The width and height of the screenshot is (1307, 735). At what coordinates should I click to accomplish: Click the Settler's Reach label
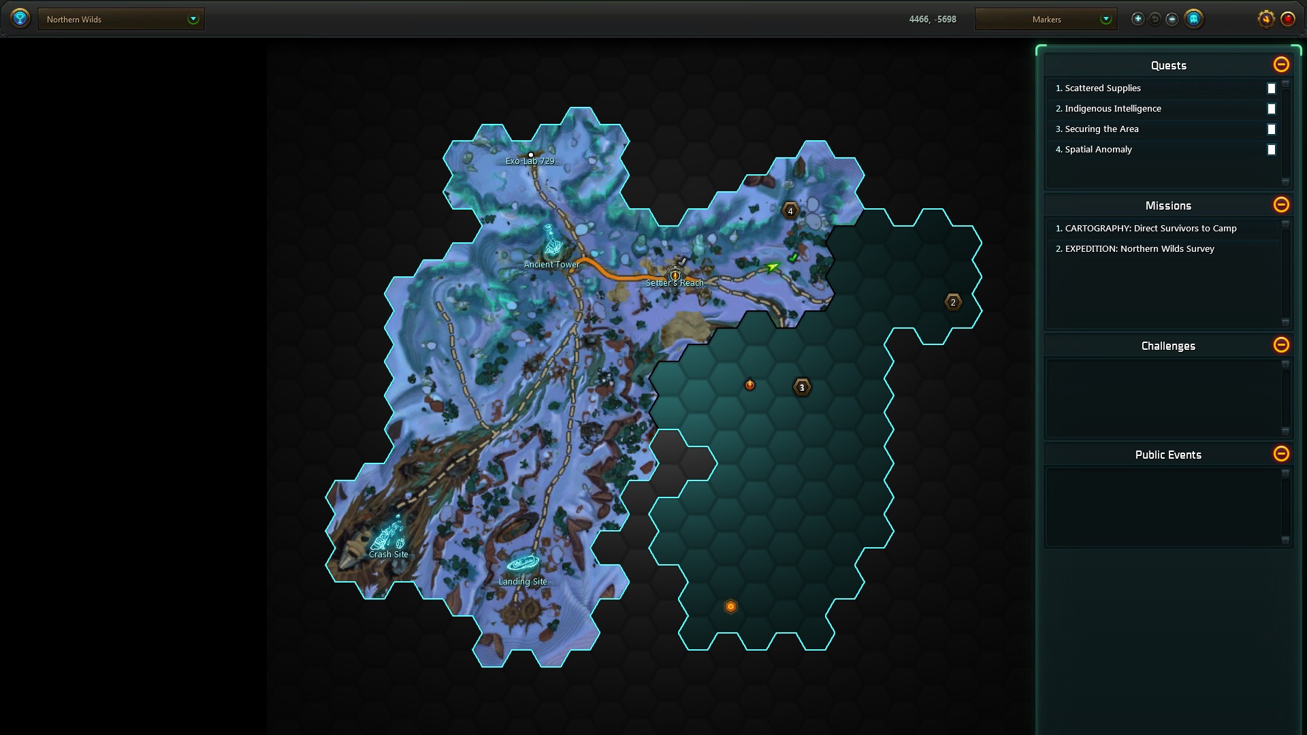click(x=675, y=283)
